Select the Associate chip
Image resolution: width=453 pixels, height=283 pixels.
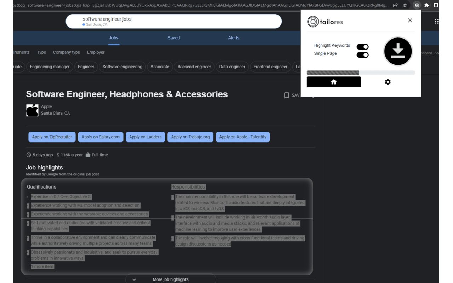tap(160, 67)
